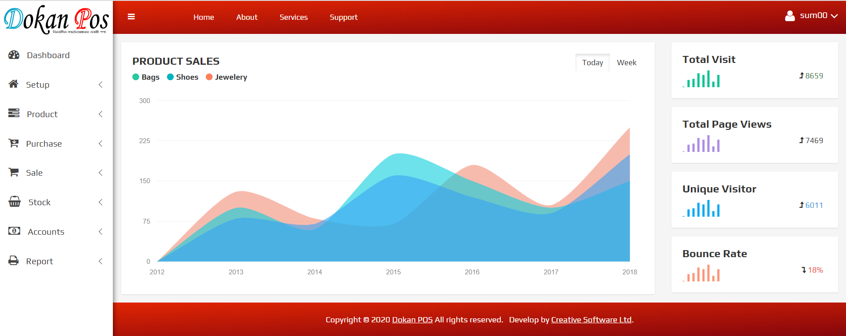The image size is (846, 336).
Task: Open the Services menu item
Action: pyautogui.click(x=294, y=17)
